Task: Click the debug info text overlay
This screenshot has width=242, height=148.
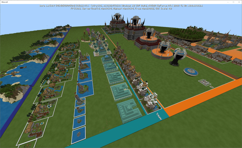Action: (x=121, y=7)
